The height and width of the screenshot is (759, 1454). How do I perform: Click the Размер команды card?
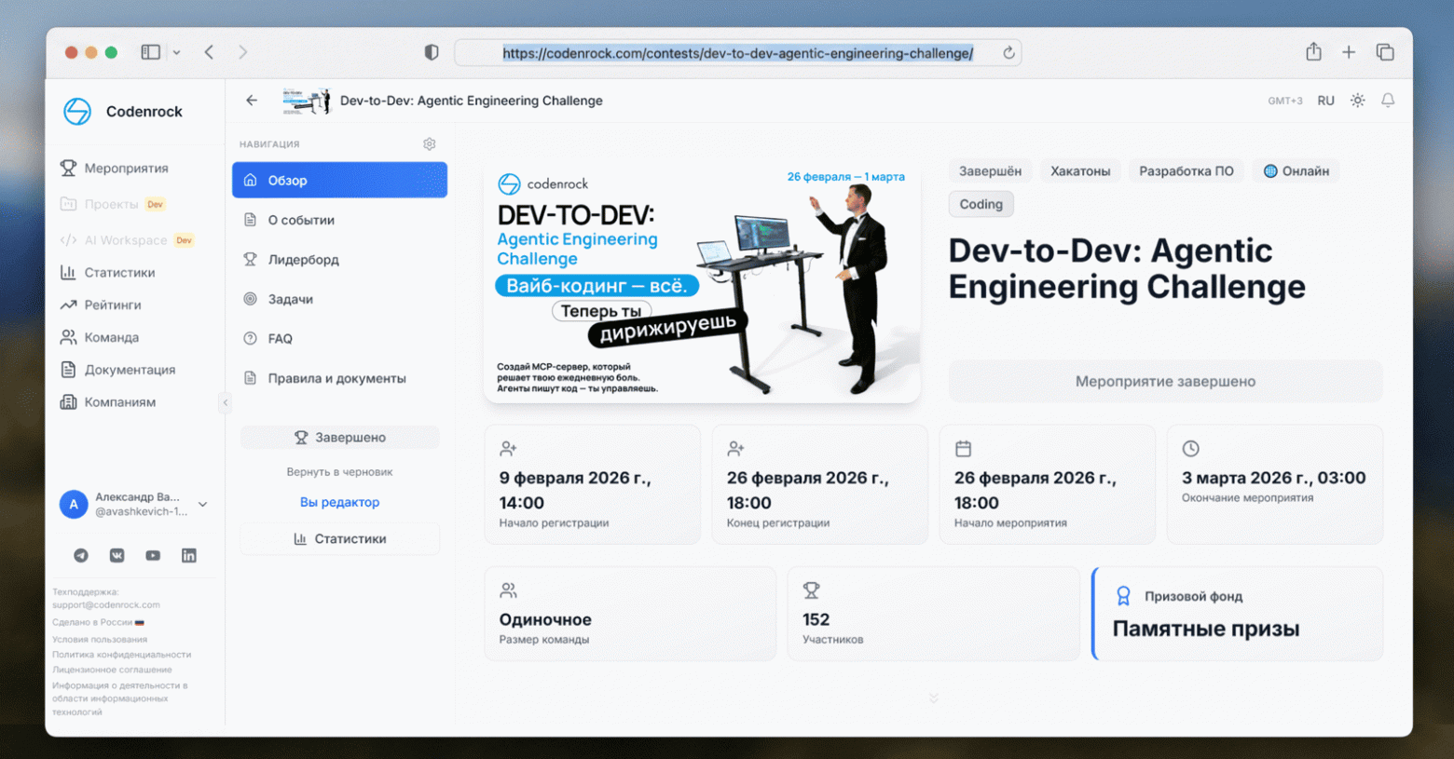pos(630,614)
